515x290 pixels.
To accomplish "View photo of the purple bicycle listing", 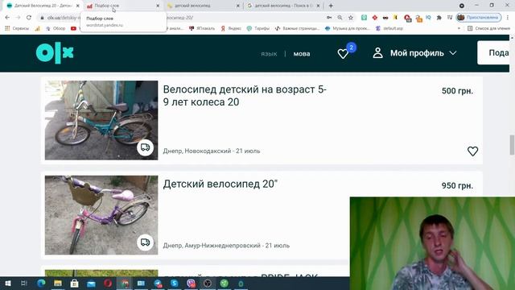I will 101,215.
